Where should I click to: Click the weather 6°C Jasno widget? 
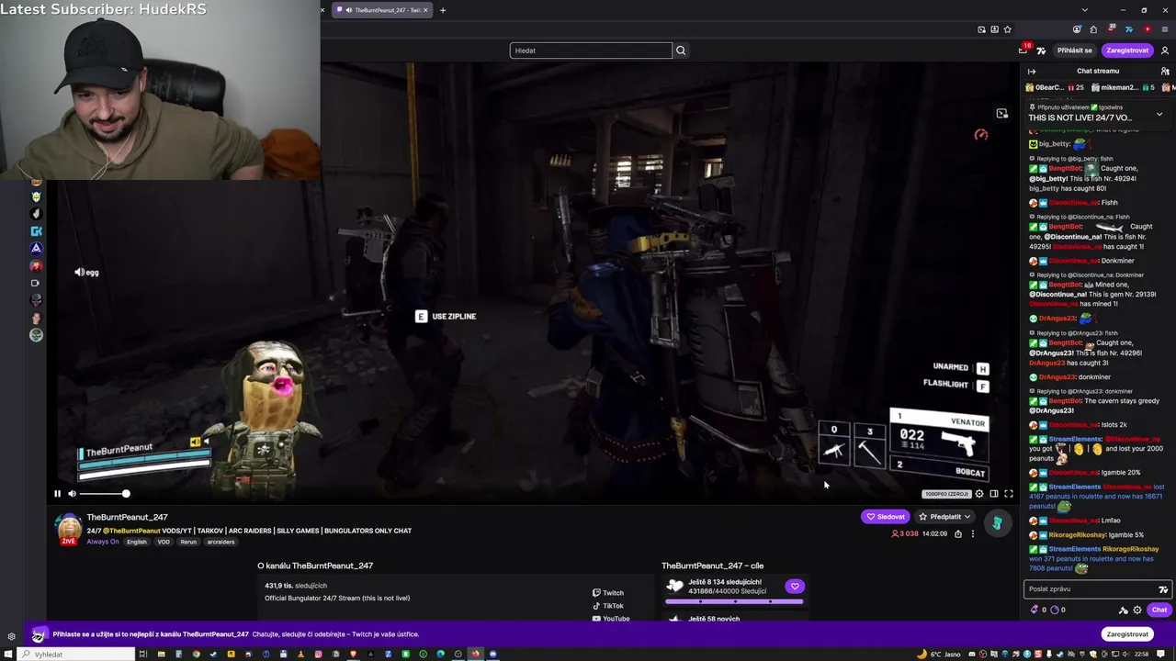tap(939, 654)
